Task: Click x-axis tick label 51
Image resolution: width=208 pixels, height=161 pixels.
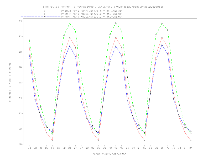Action: tap(127, 148)
